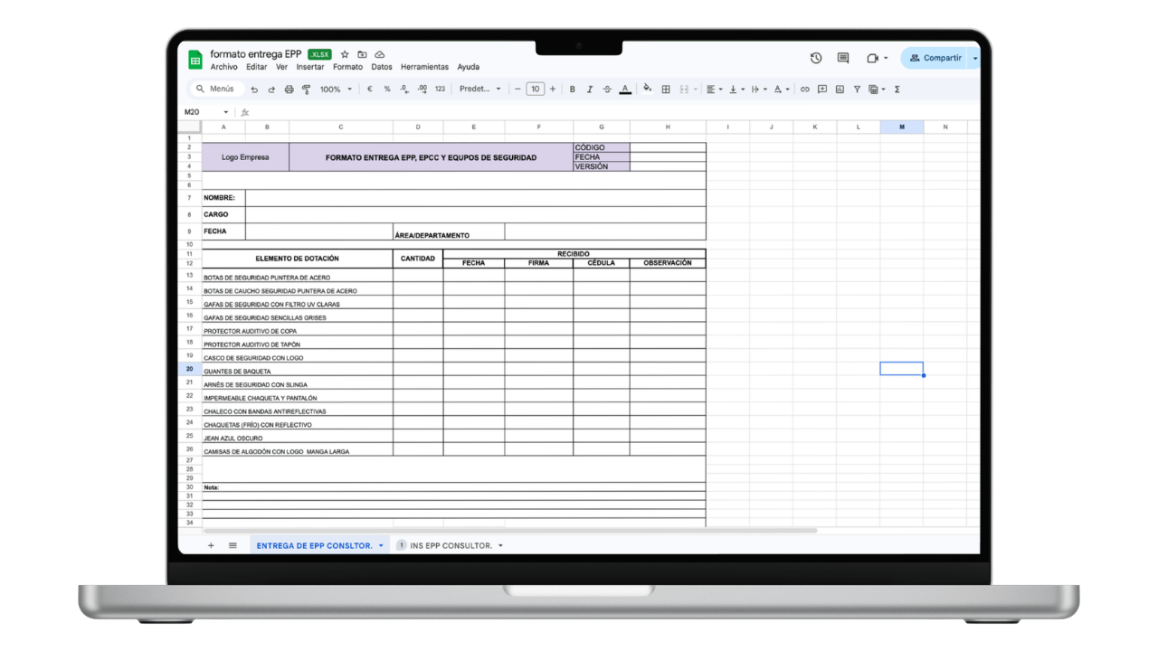Click the Compartir button
The height and width of the screenshot is (651, 1158).
tap(935, 58)
